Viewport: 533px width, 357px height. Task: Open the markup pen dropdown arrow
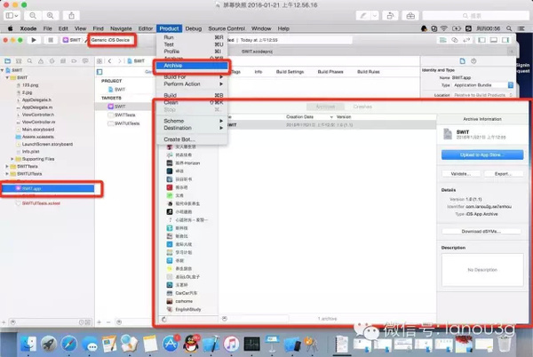click(374, 16)
